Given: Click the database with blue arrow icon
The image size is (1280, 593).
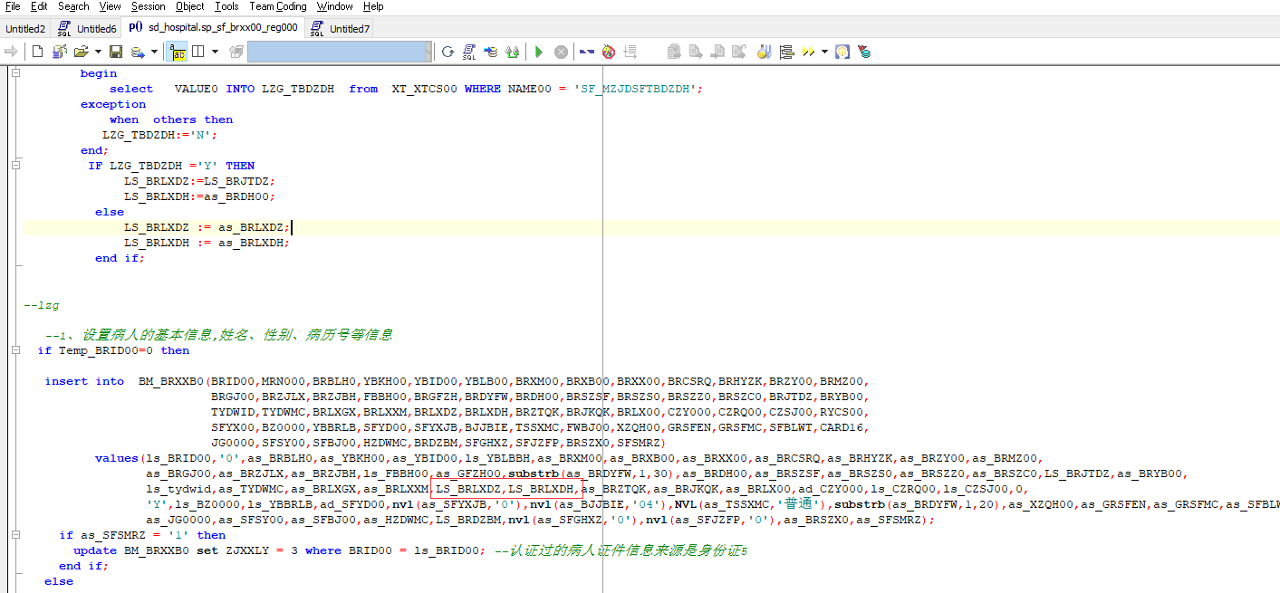Looking at the screenshot, I should 491,52.
